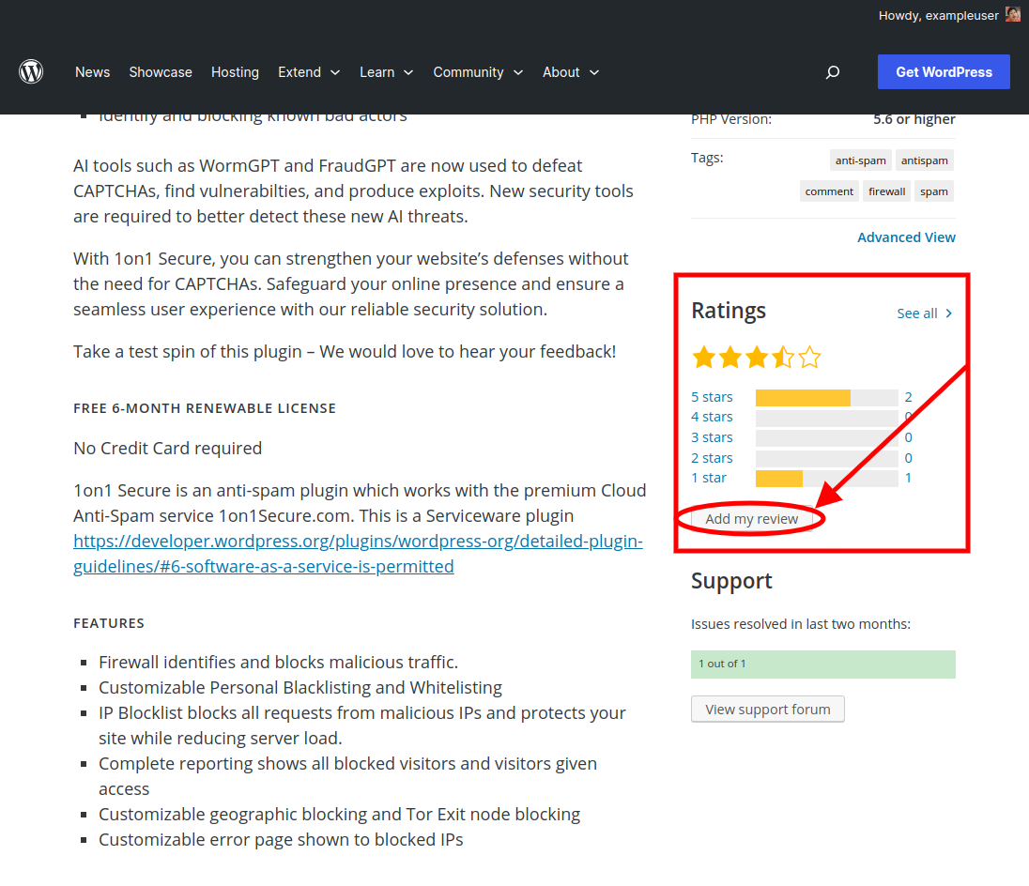
Task: Click the Ratings heading
Action: point(729,311)
